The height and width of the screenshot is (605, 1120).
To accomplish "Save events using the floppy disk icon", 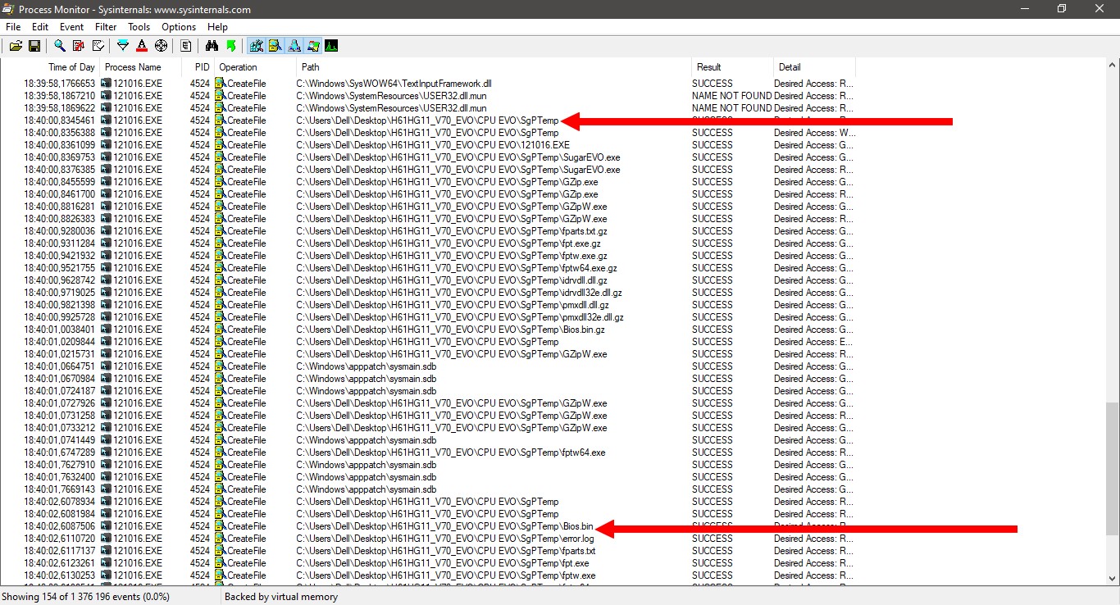I will [34, 46].
